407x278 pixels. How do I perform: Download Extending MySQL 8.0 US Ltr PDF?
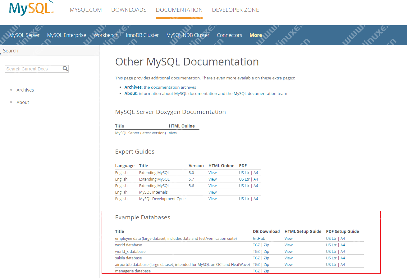[244, 173]
